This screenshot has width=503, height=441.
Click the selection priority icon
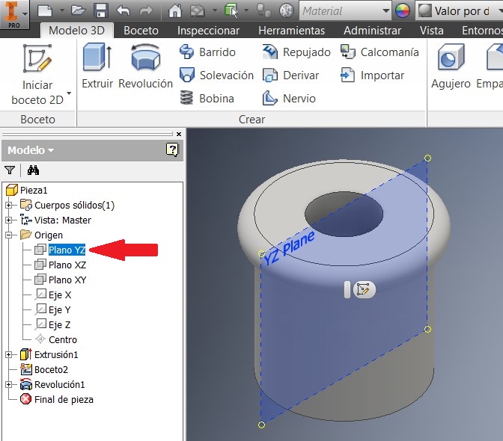(x=231, y=11)
